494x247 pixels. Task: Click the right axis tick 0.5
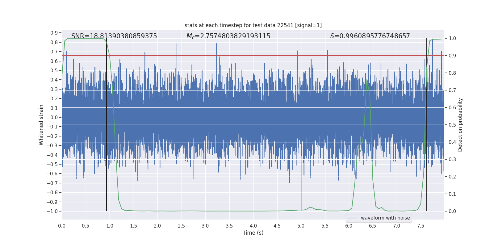tap(452, 125)
